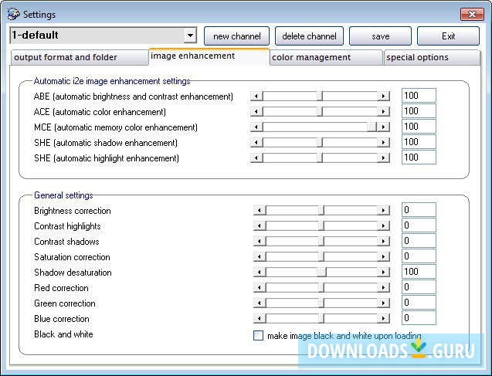
Task: Increase Brightness correction with right arrow
Action: [383, 210]
